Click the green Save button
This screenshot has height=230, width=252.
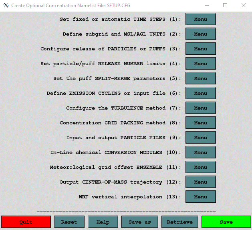coord(226,222)
